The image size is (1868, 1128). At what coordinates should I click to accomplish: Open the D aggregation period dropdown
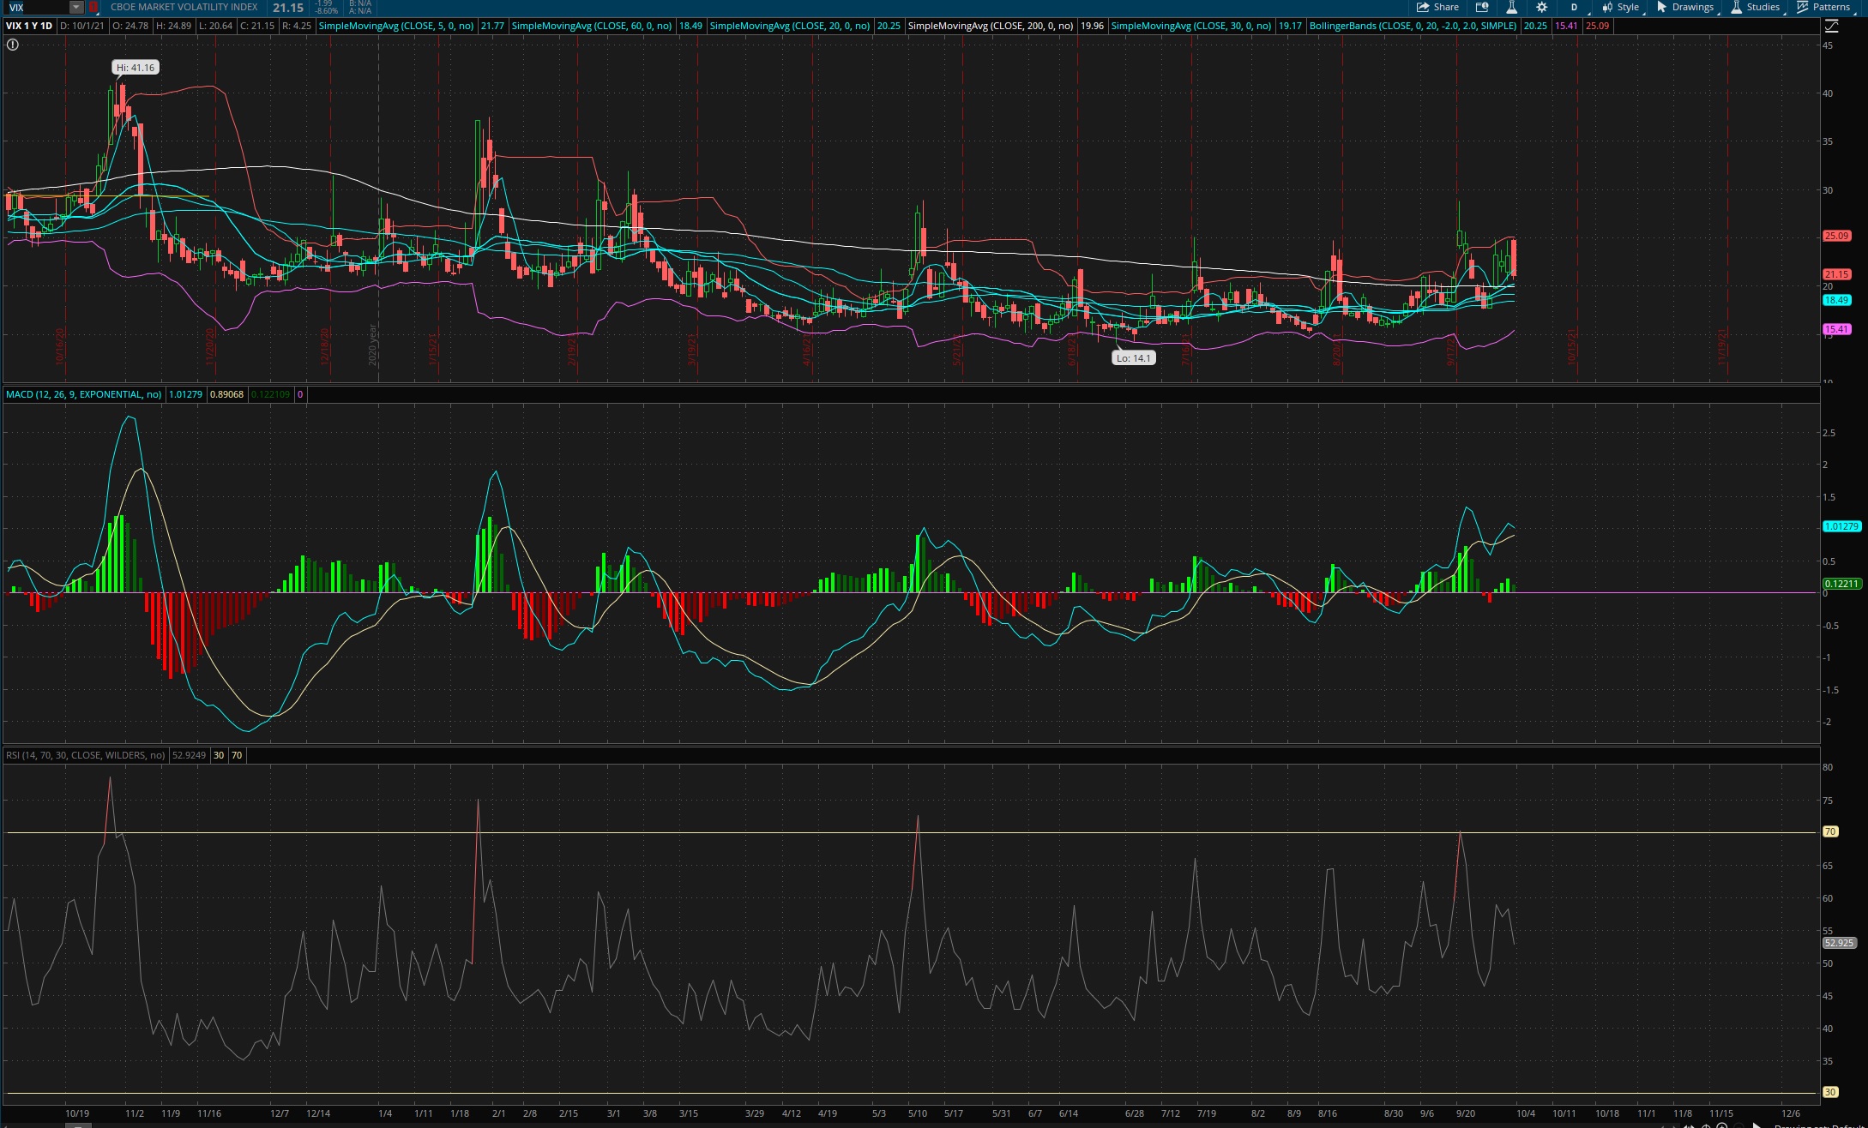[1575, 7]
